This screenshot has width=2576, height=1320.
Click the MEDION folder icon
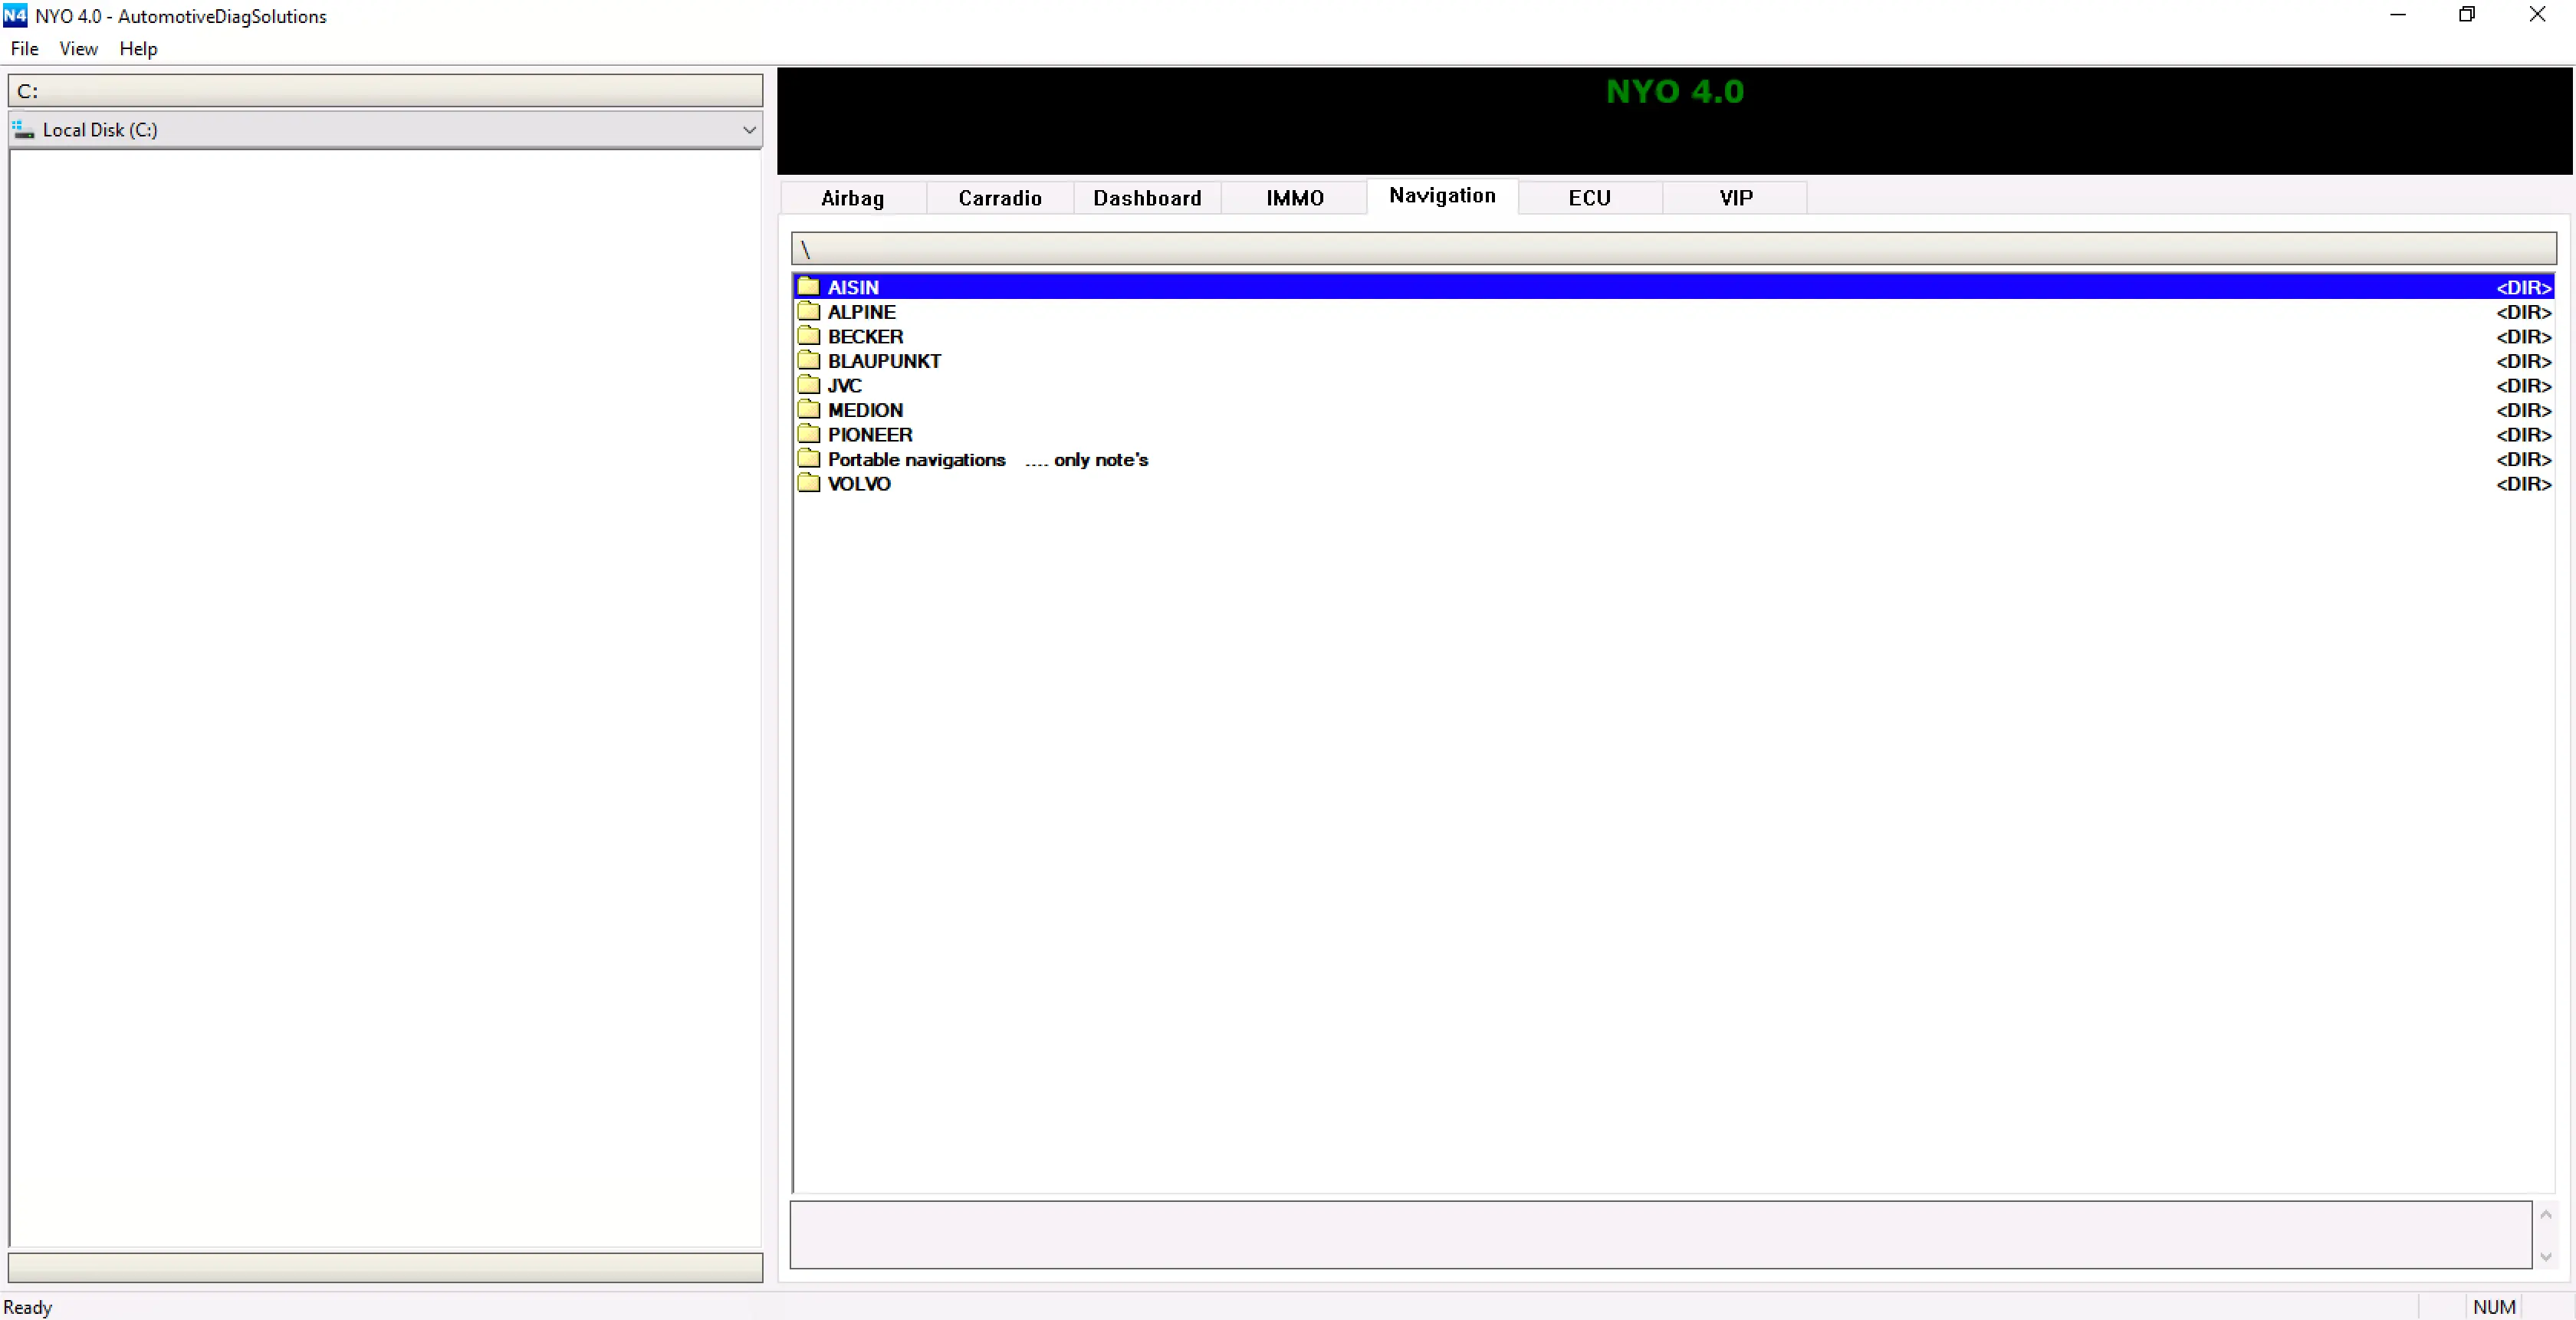click(808, 410)
